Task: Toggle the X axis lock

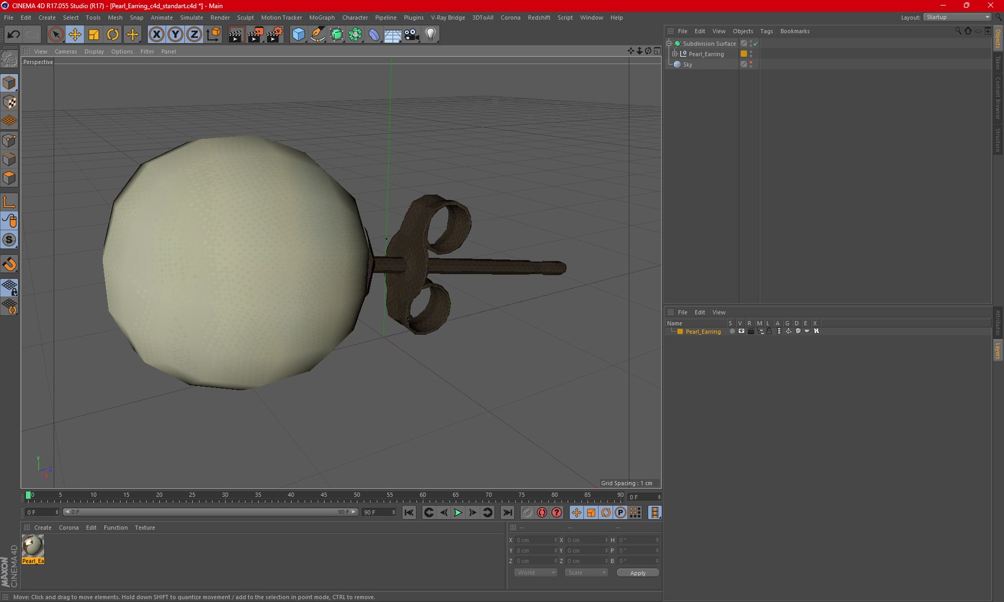Action: [x=157, y=35]
